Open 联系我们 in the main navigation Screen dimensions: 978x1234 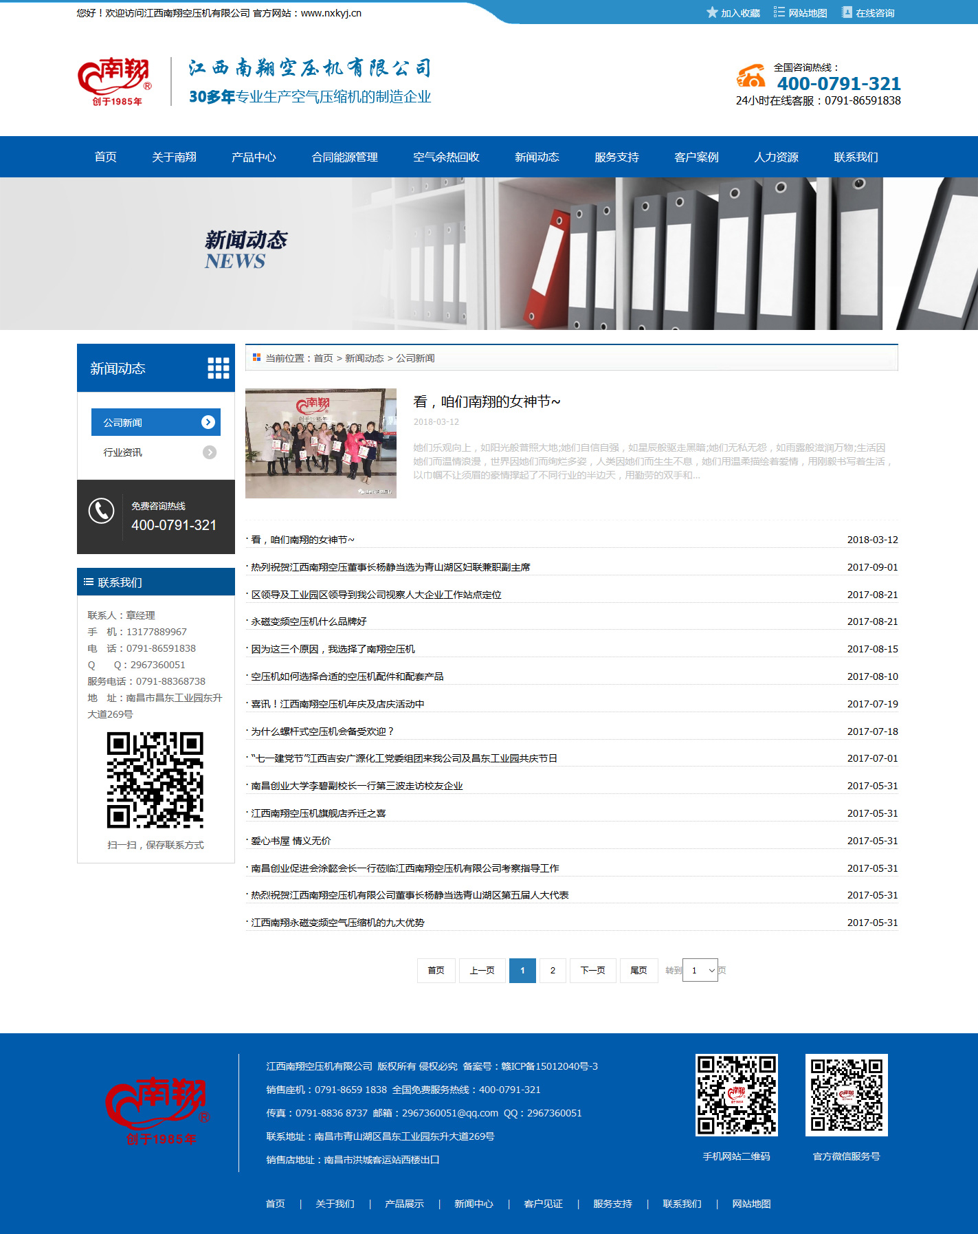pos(856,157)
